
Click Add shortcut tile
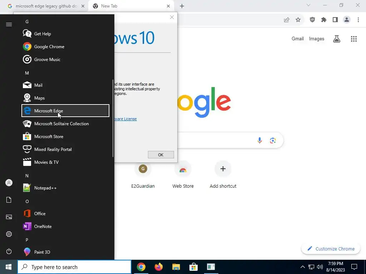click(x=223, y=175)
